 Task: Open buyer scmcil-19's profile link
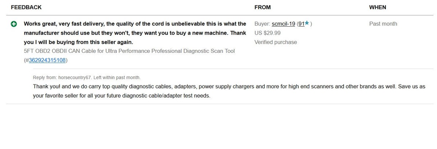click(x=283, y=24)
